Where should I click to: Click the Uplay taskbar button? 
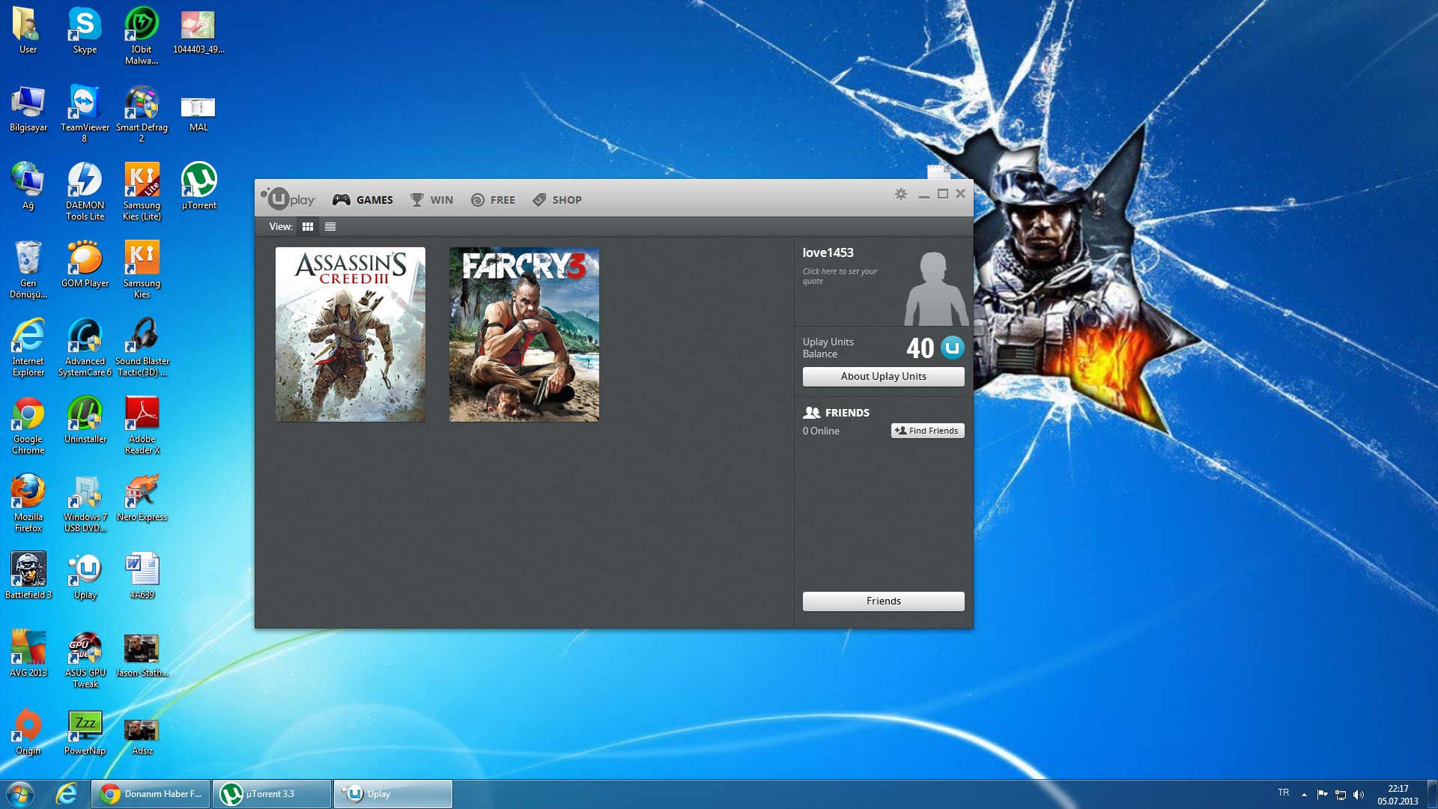[x=392, y=794]
